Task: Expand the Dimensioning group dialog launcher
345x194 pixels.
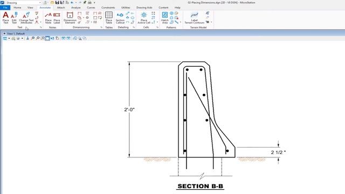Action: (101, 27)
